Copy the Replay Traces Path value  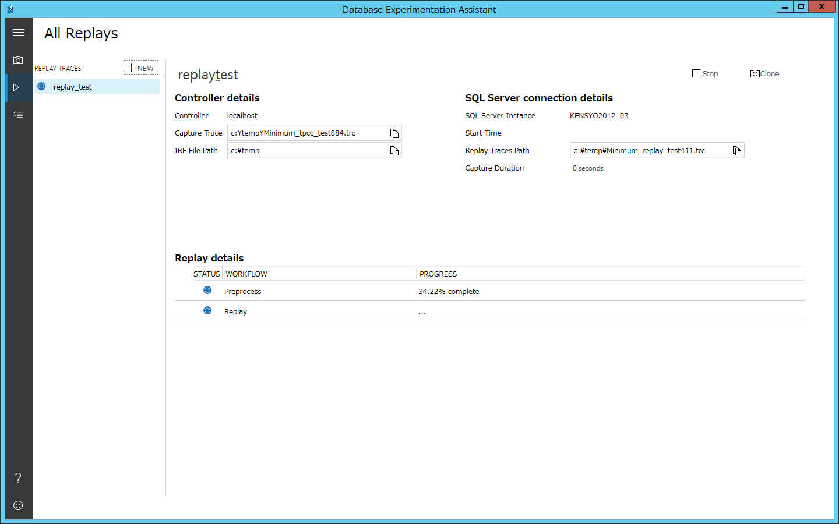click(737, 151)
